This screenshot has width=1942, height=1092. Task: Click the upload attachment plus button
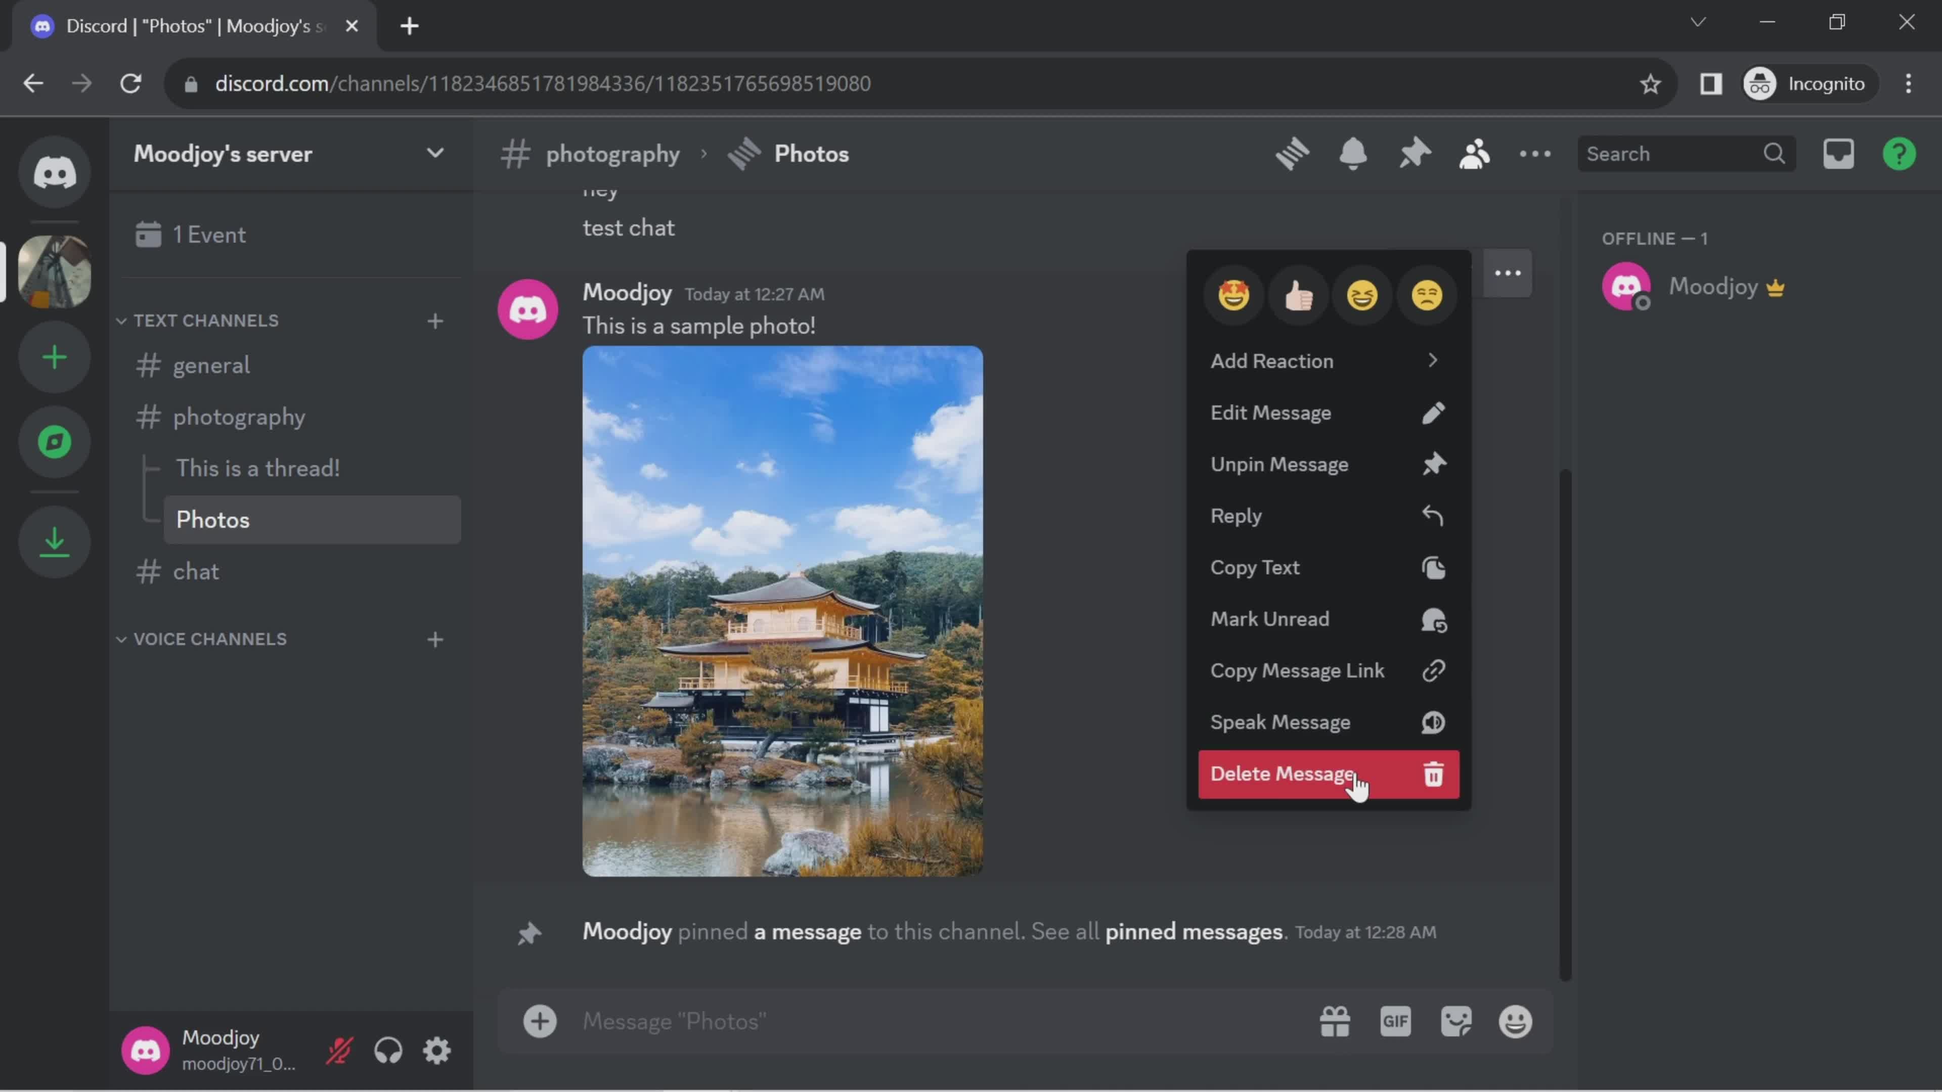coord(540,1022)
